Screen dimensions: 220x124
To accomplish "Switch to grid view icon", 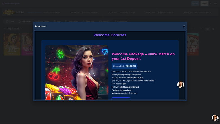I will pos(208,29).
